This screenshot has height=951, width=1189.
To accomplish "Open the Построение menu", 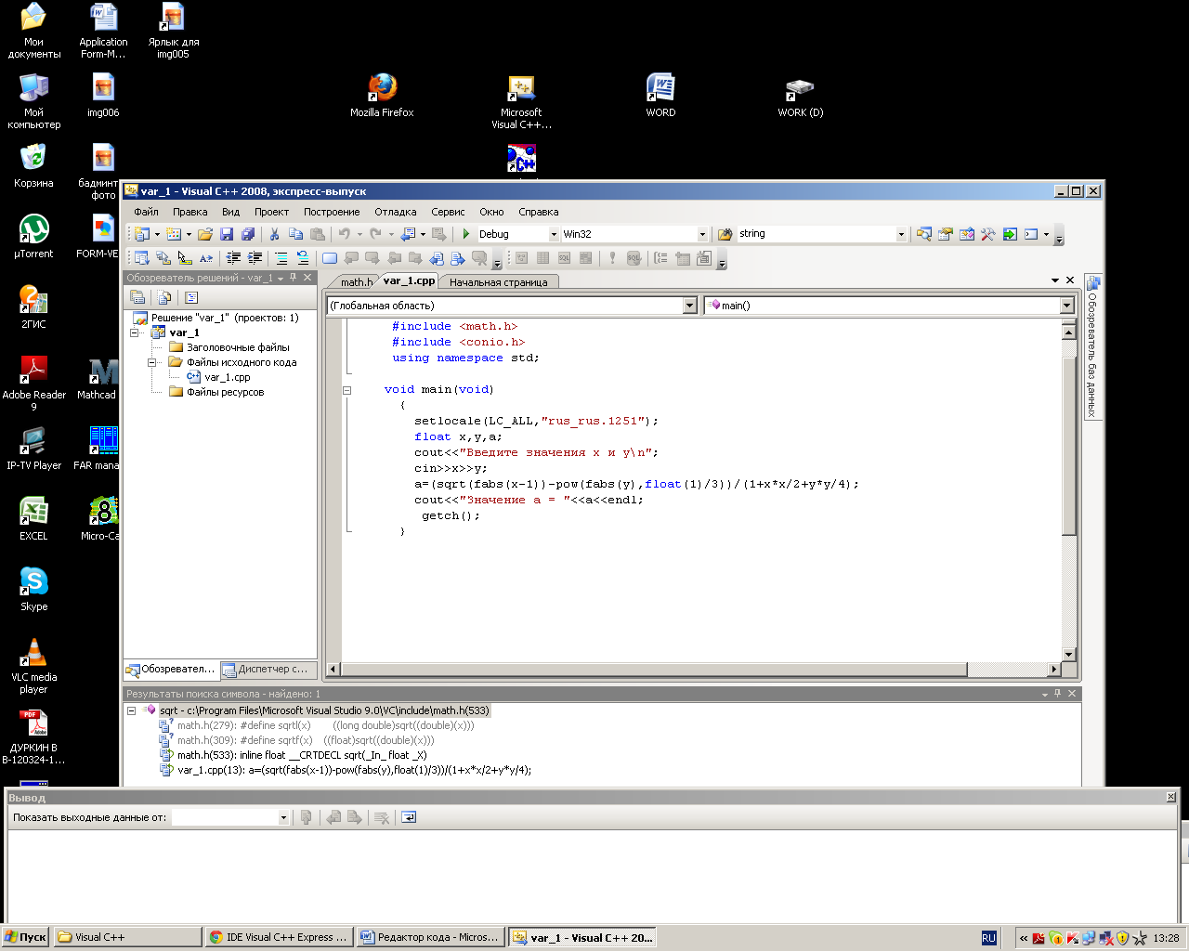I will tap(332, 212).
